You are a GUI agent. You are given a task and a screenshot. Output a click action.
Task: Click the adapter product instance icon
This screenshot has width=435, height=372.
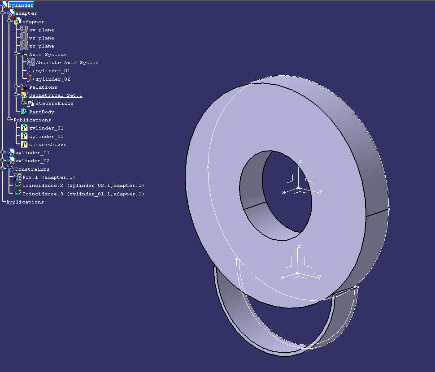pyautogui.click(x=11, y=13)
